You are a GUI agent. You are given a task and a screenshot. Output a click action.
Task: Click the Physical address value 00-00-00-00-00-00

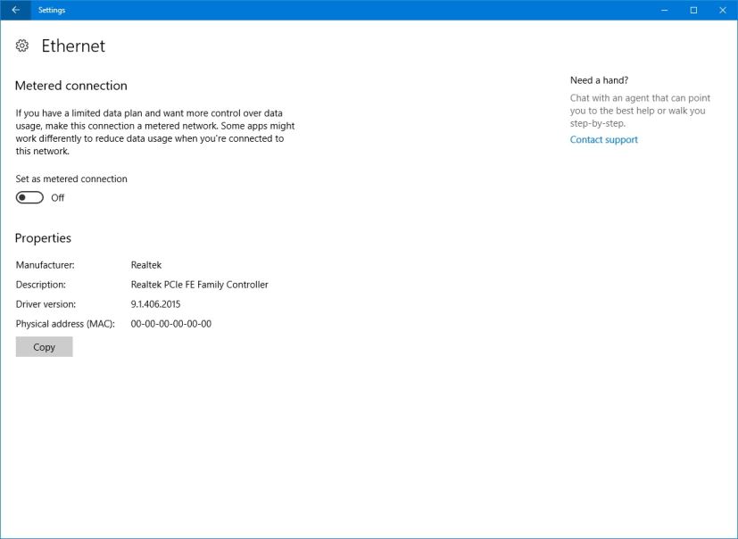point(170,324)
